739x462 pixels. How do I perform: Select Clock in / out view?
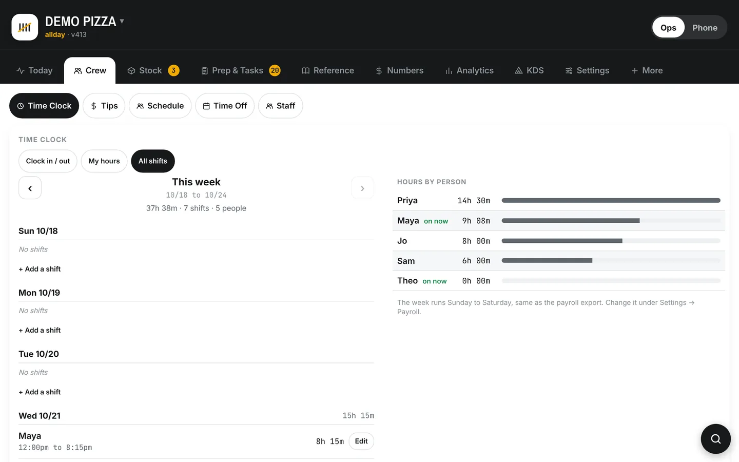[x=48, y=161]
